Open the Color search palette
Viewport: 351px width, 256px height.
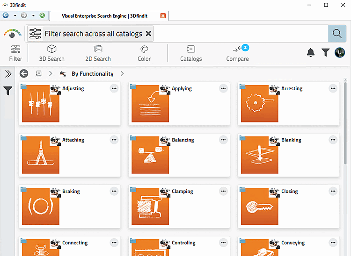click(x=144, y=53)
